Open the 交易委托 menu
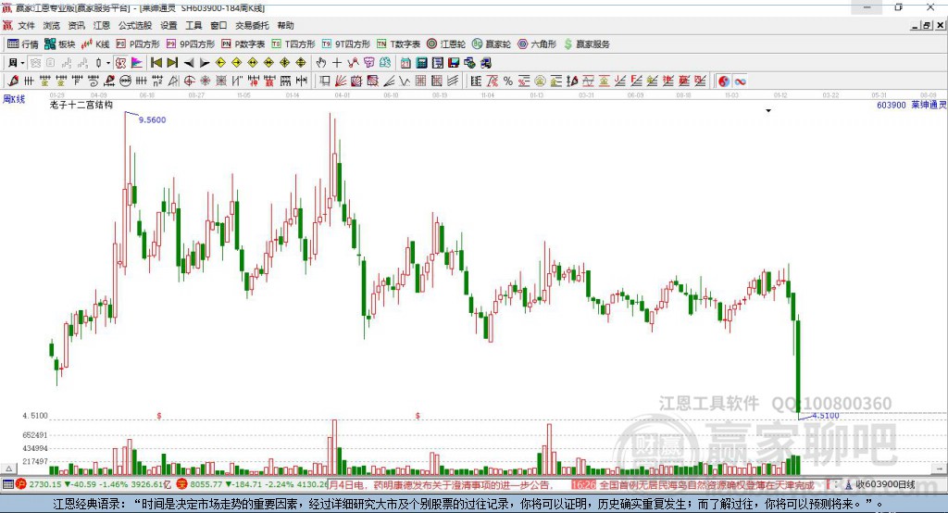 click(252, 25)
